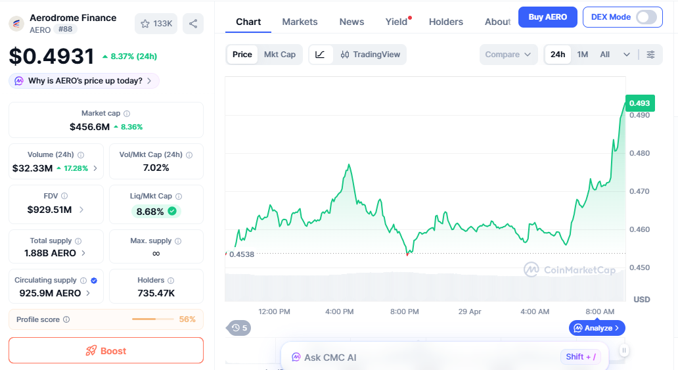The image size is (678, 370).
Task: Expand FDV details chevron
Action: point(81,210)
